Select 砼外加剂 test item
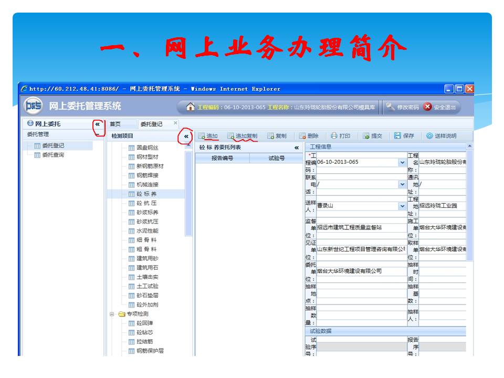This screenshot has width=504, height=378. click(x=144, y=304)
